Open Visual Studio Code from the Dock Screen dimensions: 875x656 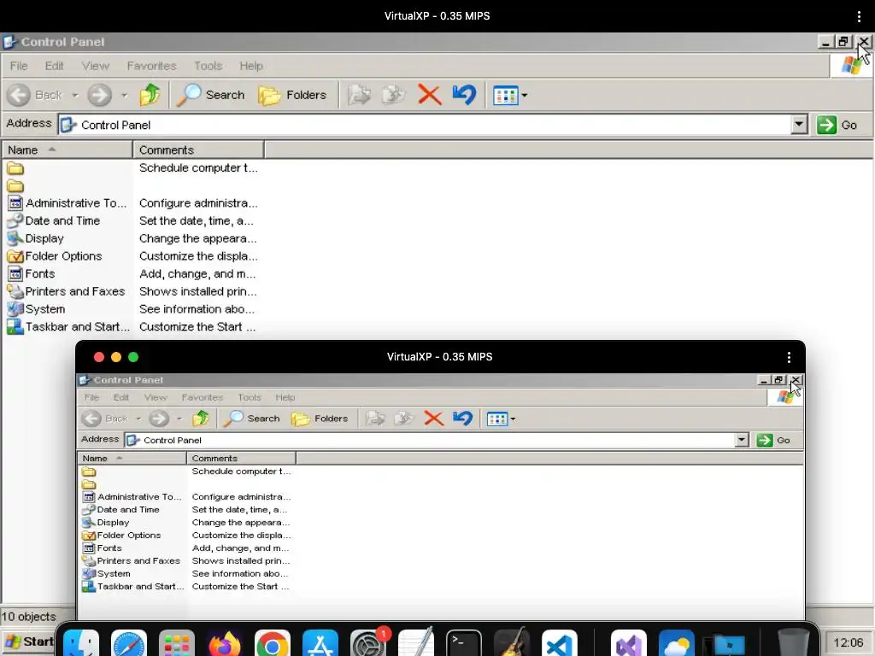tap(559, 645)
